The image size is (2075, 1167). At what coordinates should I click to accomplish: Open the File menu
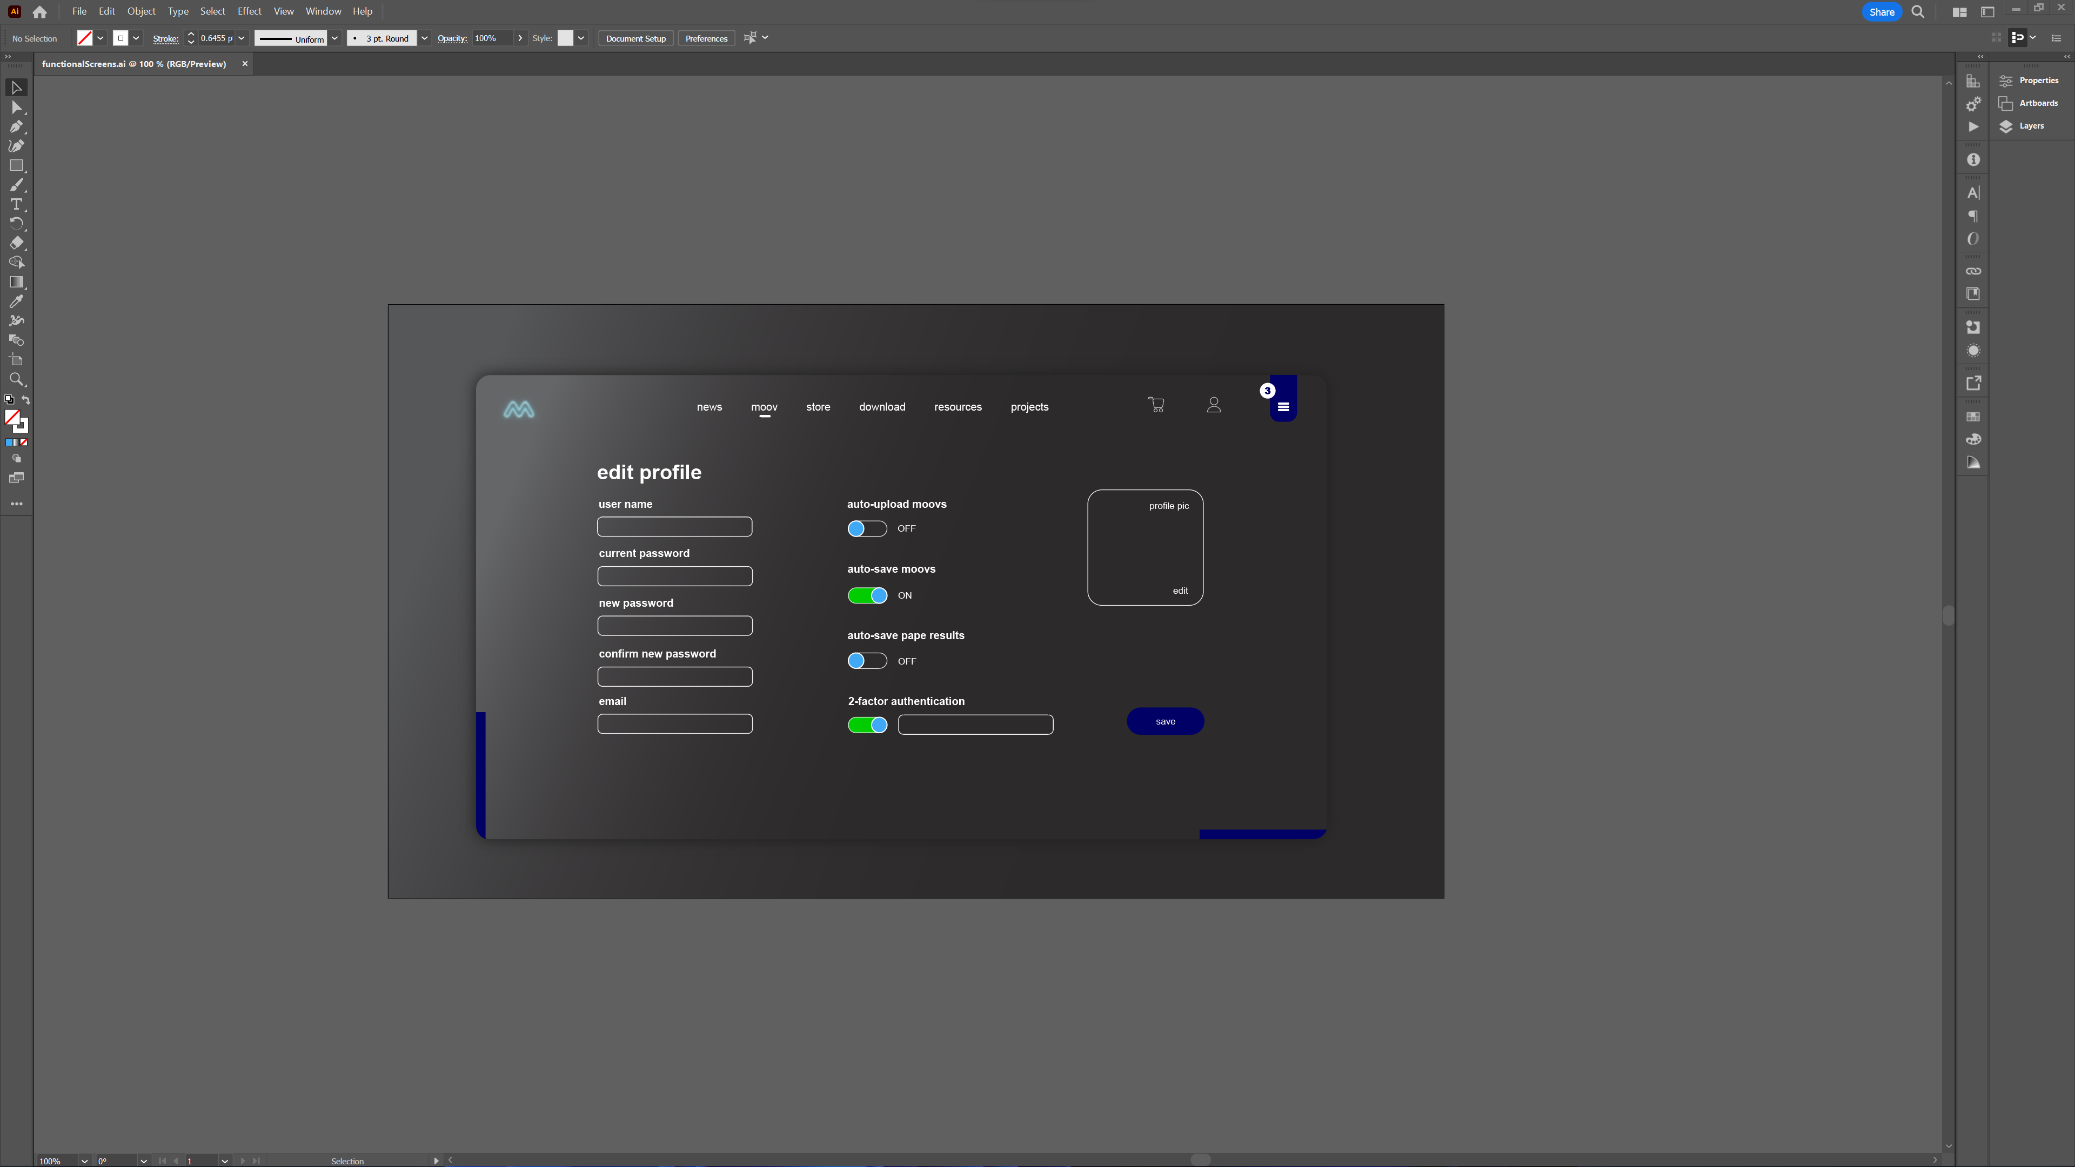tap(79, 11)
